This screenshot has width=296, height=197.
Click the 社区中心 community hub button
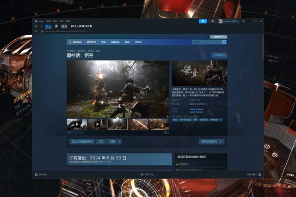(219, 55)
